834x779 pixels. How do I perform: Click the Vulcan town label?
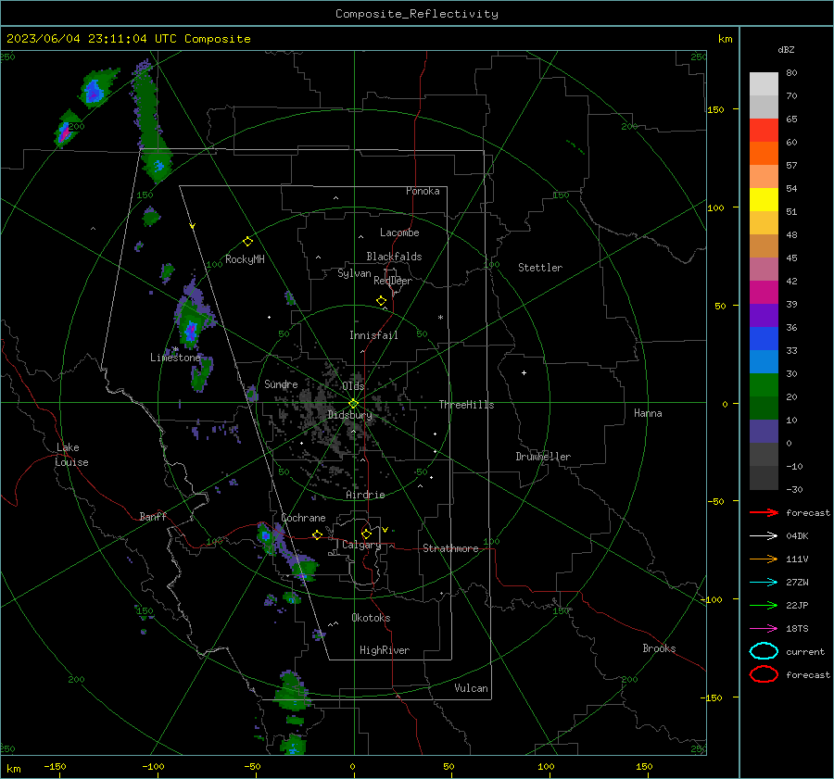(471, 688)
